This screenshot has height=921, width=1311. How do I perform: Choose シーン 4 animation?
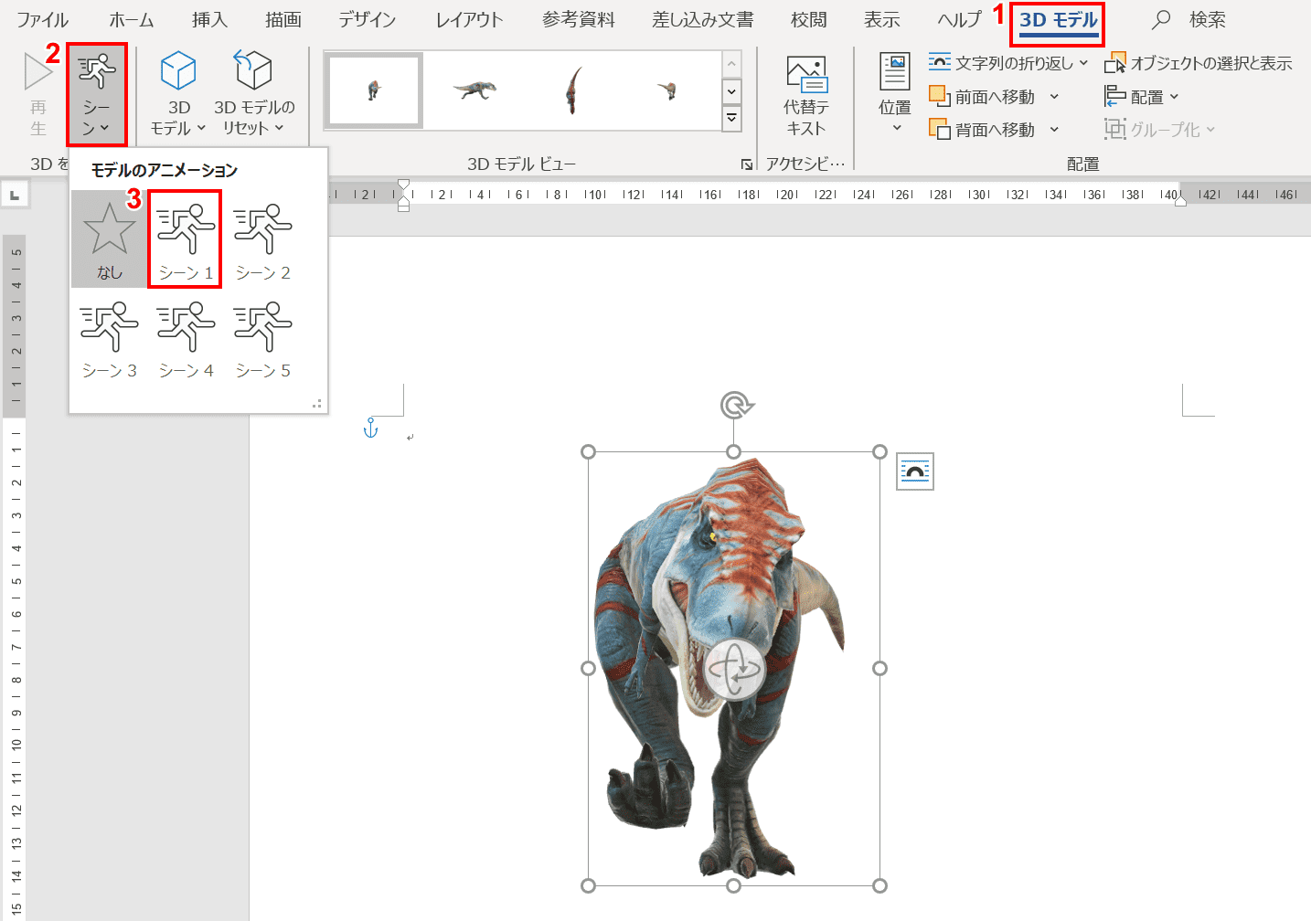point(186,338)
